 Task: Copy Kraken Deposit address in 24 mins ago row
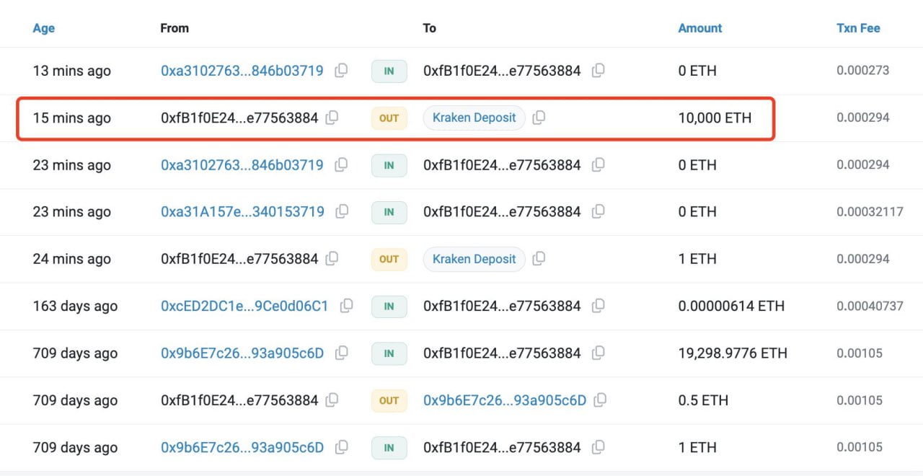[539, 259]
